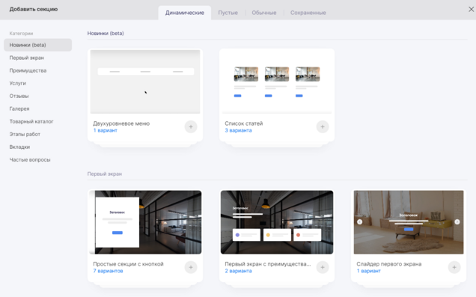Close the Добавить секцию dialog

pyautogui.click(x=472, y=10)
